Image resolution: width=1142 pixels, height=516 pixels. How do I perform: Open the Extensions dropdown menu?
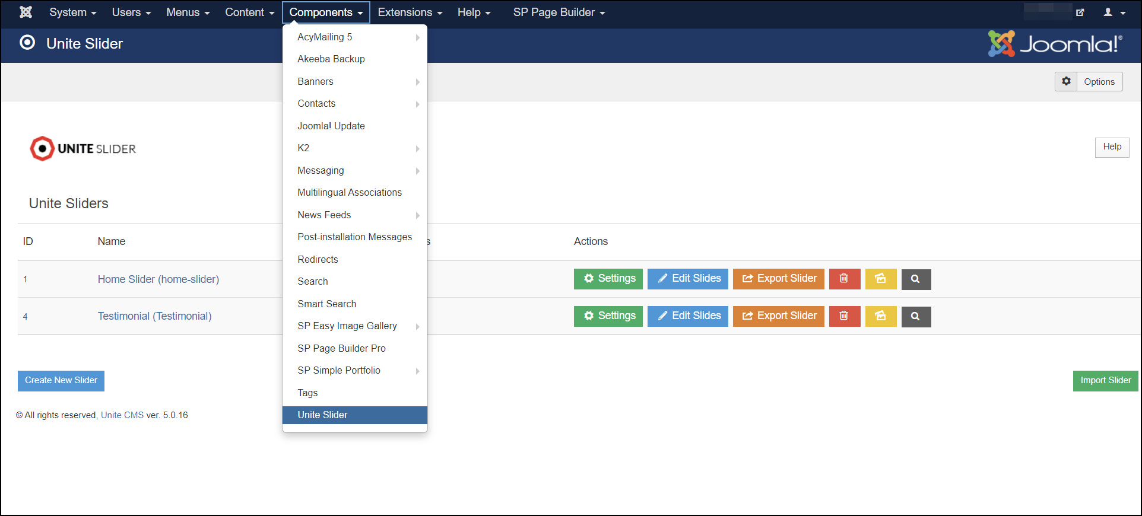click(x=410, y=12)
